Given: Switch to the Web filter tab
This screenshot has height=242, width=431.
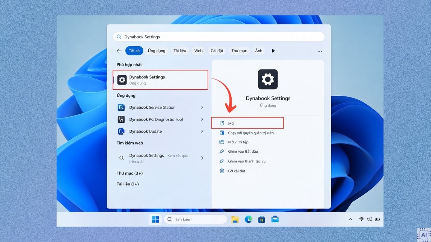Looking at the screenshot, I should [x=198, y=51].
